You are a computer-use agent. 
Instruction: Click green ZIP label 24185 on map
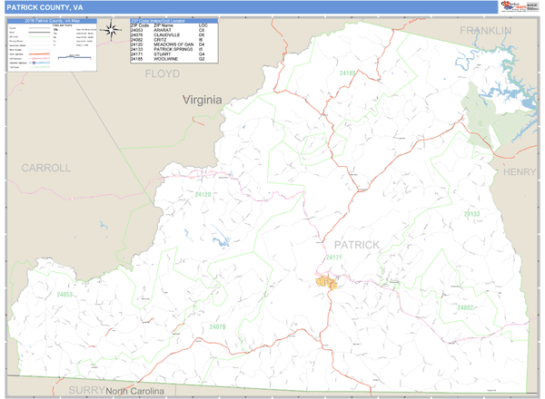(x=348, y=73)
